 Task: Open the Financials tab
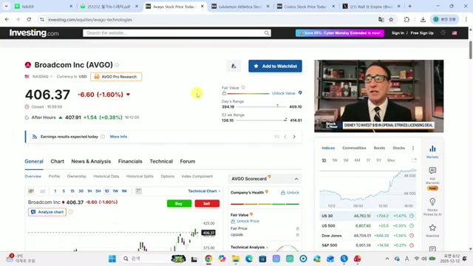(130, 161)
